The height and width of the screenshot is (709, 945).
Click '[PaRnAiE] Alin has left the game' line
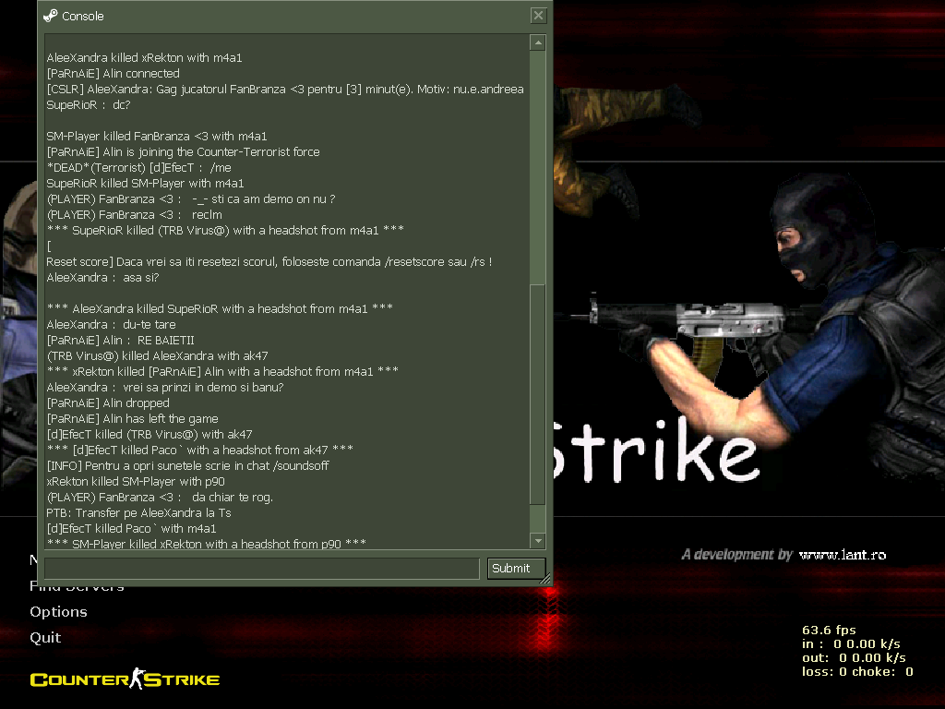coord(132,418)
